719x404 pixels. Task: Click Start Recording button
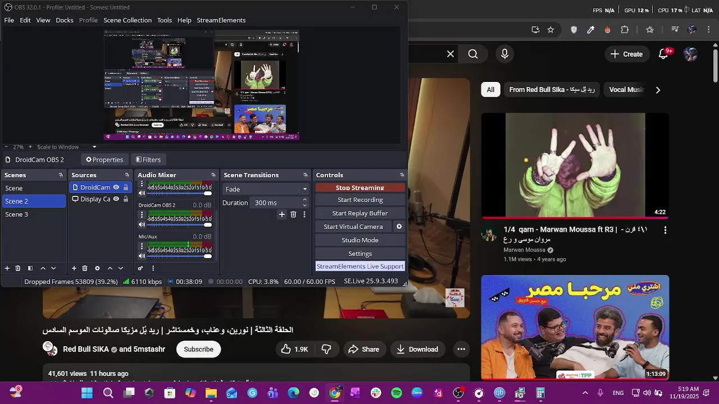[x=360, y=200]
